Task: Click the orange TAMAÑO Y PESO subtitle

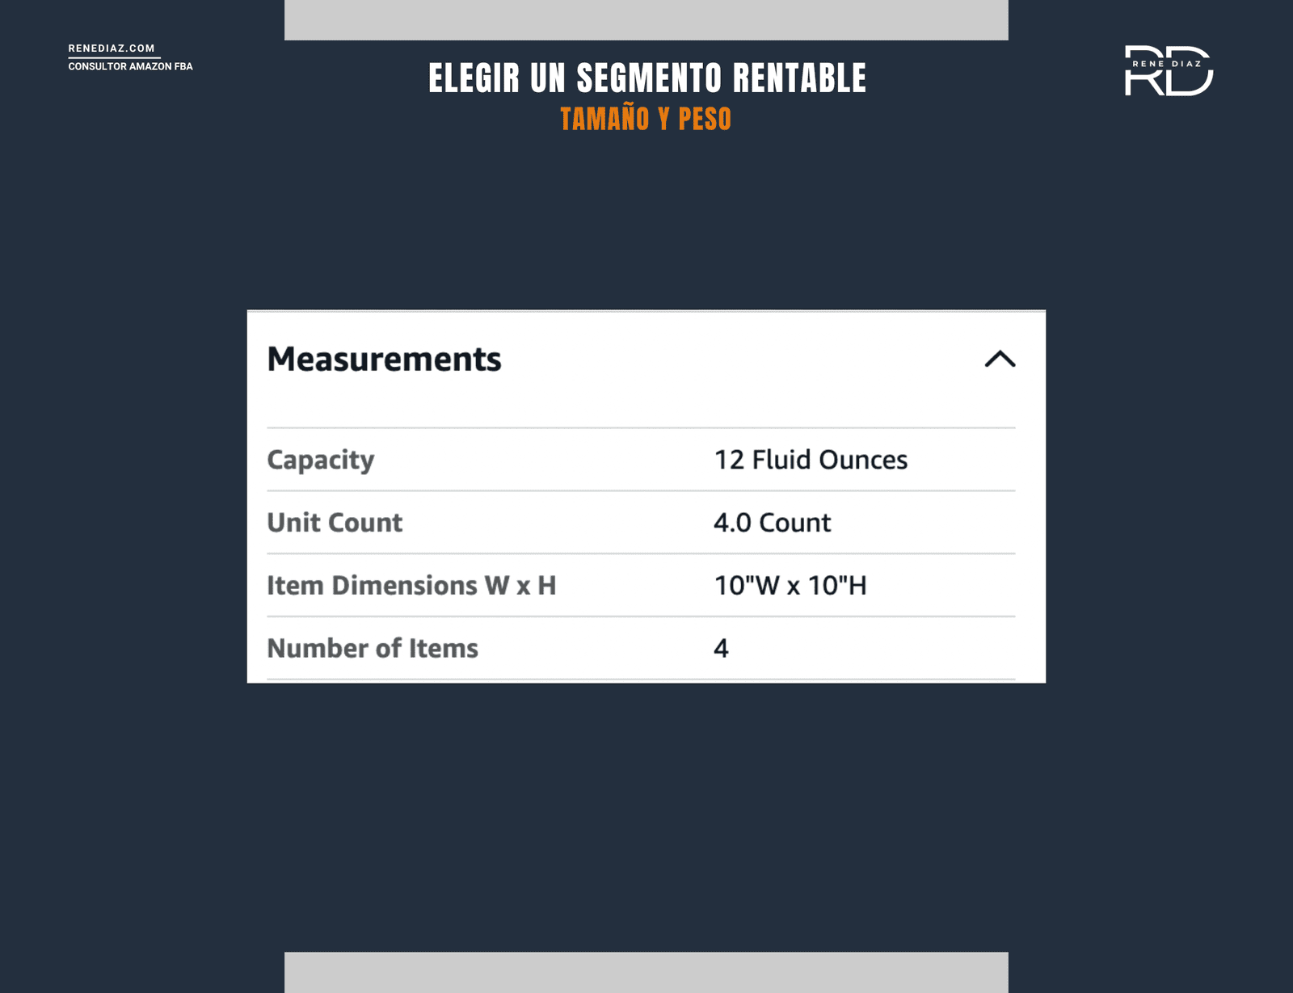Action: coord(646,120)
